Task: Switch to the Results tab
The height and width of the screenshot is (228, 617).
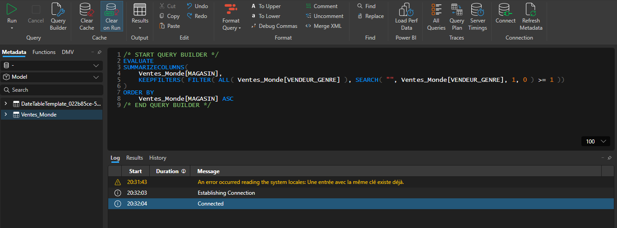Action: (134, 158)
